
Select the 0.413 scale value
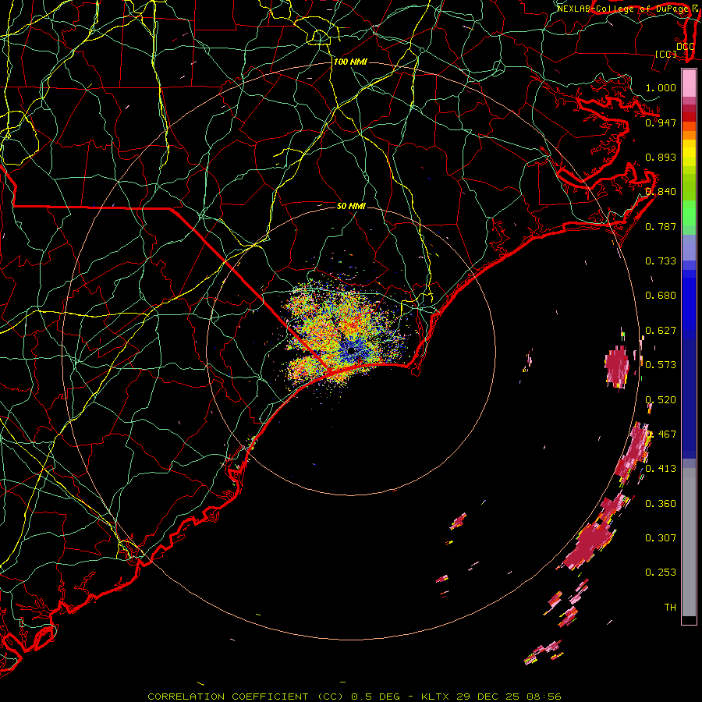click(661, 468)
